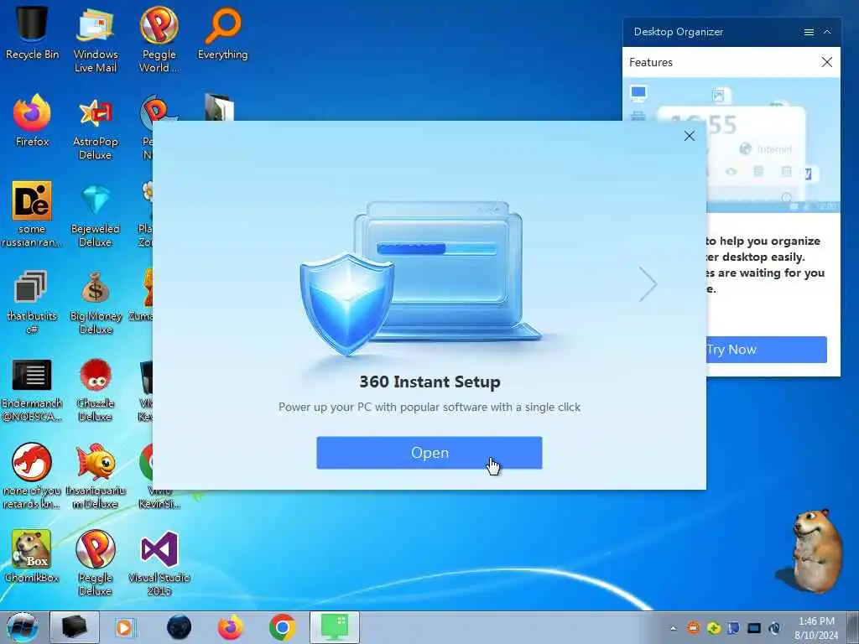Image resolution: width=859 pixels, height=644 pixels.
Task: Click the yellow-green system tray icon
Action: (x=713, y=628)
